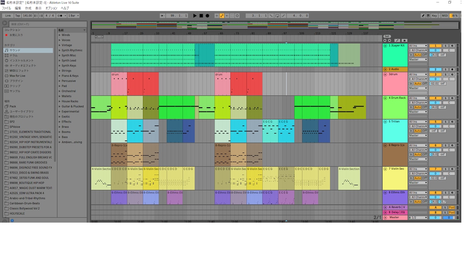The height and width of the screenshot is (261, 464).
Task: Arm the 2 Audio track for recording
Action: 452,69
